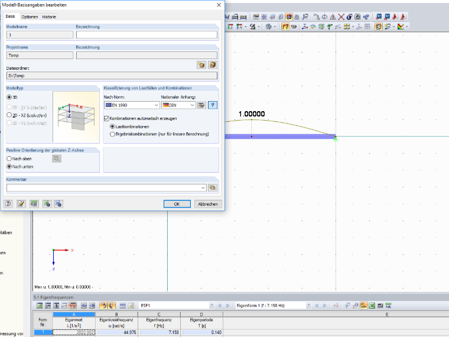This screenshot has height=337, width=449.
Task: Click the cell value 7.158
Action: 159,332
